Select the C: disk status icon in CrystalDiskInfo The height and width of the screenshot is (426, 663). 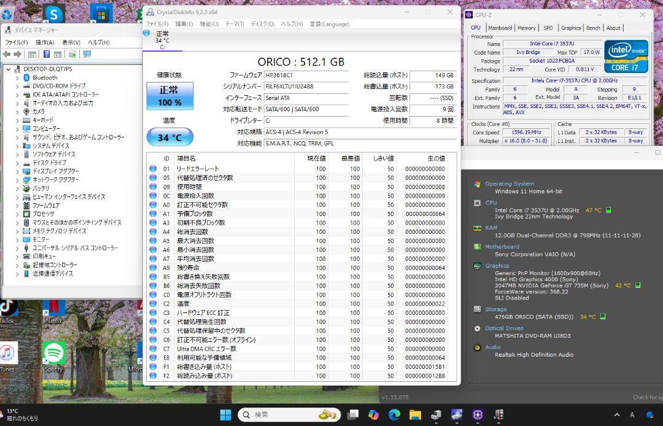(147, 33)
